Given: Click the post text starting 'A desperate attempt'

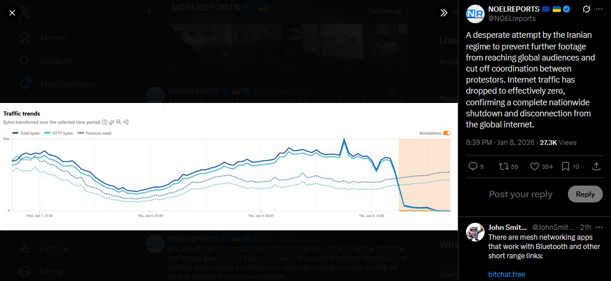Looking at the screenshot, I should click(531, 80).
